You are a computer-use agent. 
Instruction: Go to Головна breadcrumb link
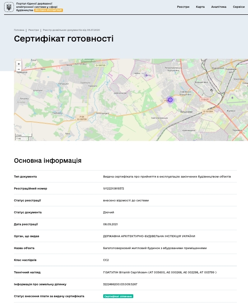pos(19,30)
